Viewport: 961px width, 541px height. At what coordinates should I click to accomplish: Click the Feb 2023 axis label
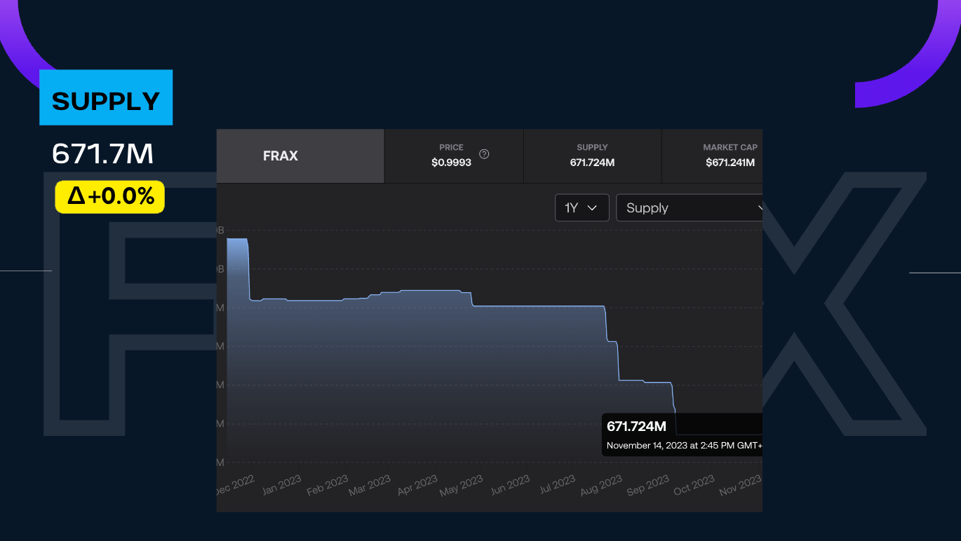coord(328,485)
